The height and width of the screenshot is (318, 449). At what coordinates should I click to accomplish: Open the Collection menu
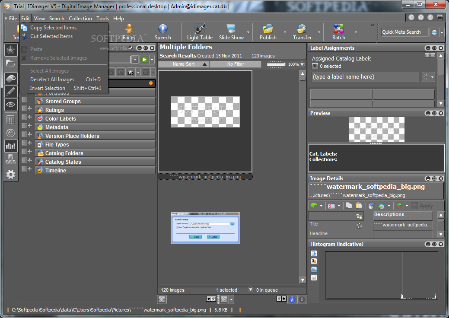point(80,18)
